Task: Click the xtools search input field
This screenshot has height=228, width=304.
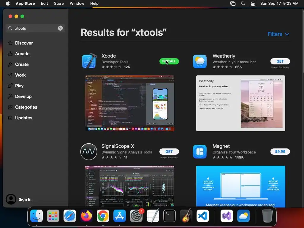Action: (35, 28)
